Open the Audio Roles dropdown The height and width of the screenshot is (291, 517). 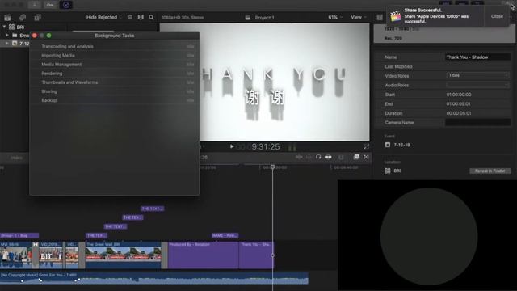pyautogui.click(x=477, y=85)
